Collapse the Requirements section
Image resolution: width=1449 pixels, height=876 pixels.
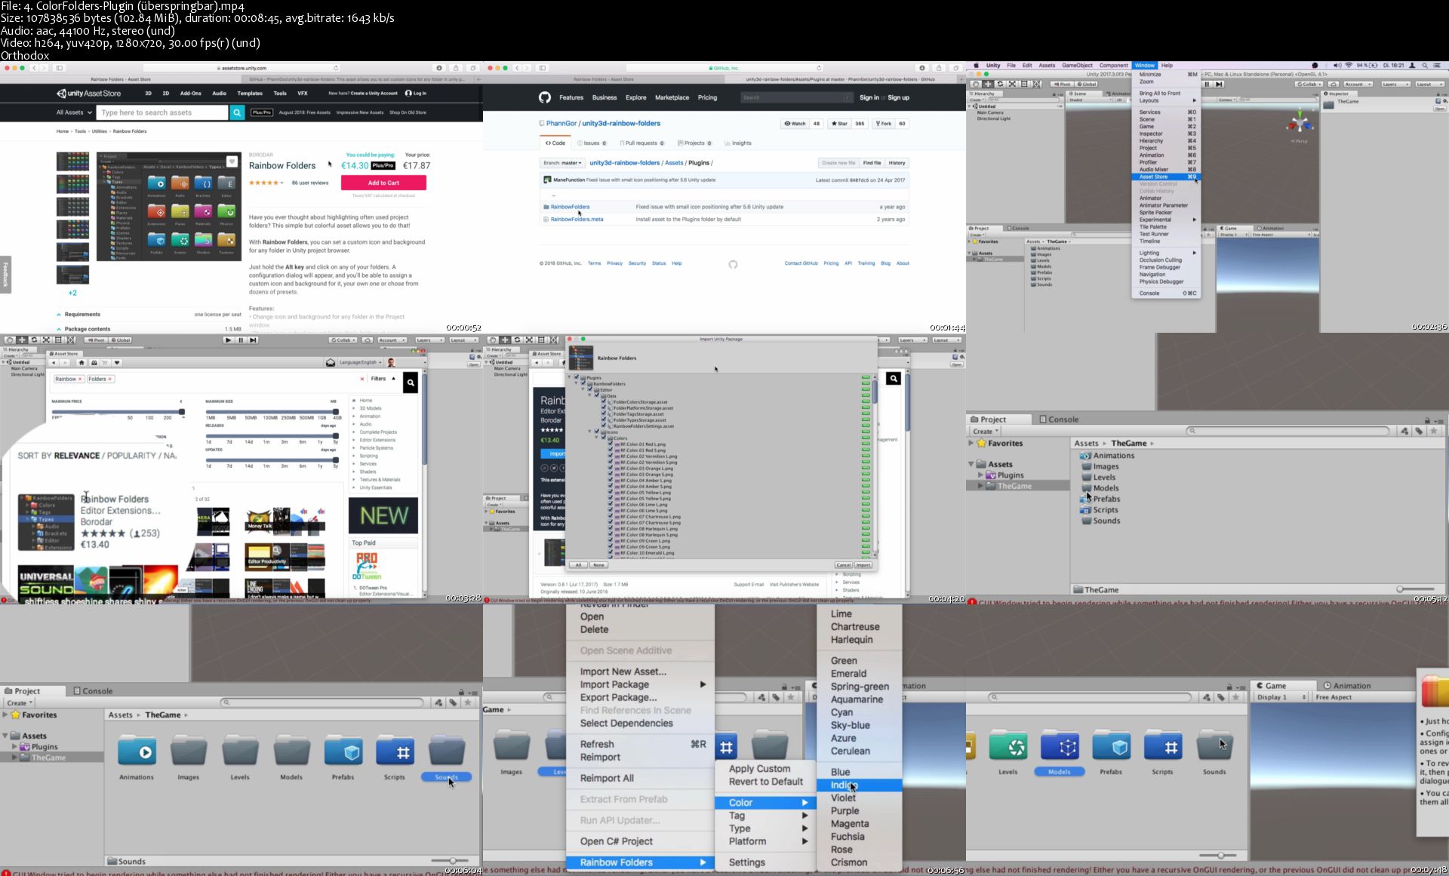59,315
